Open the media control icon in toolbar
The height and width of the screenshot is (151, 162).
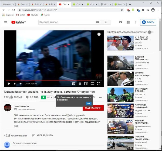click(x=148, y=10)
